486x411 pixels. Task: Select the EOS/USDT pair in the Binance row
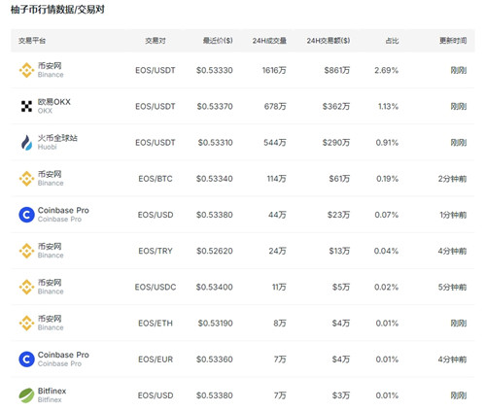pyautogui.click(x=156, y=70)
